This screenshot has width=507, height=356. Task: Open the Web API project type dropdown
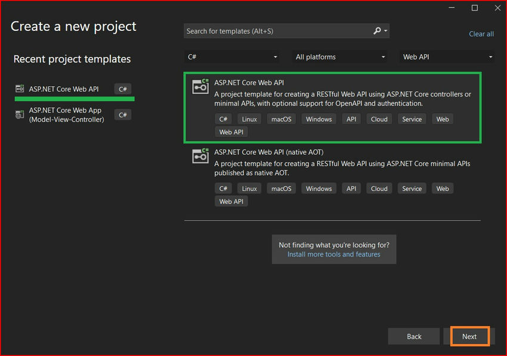click(x=447, y=57)
